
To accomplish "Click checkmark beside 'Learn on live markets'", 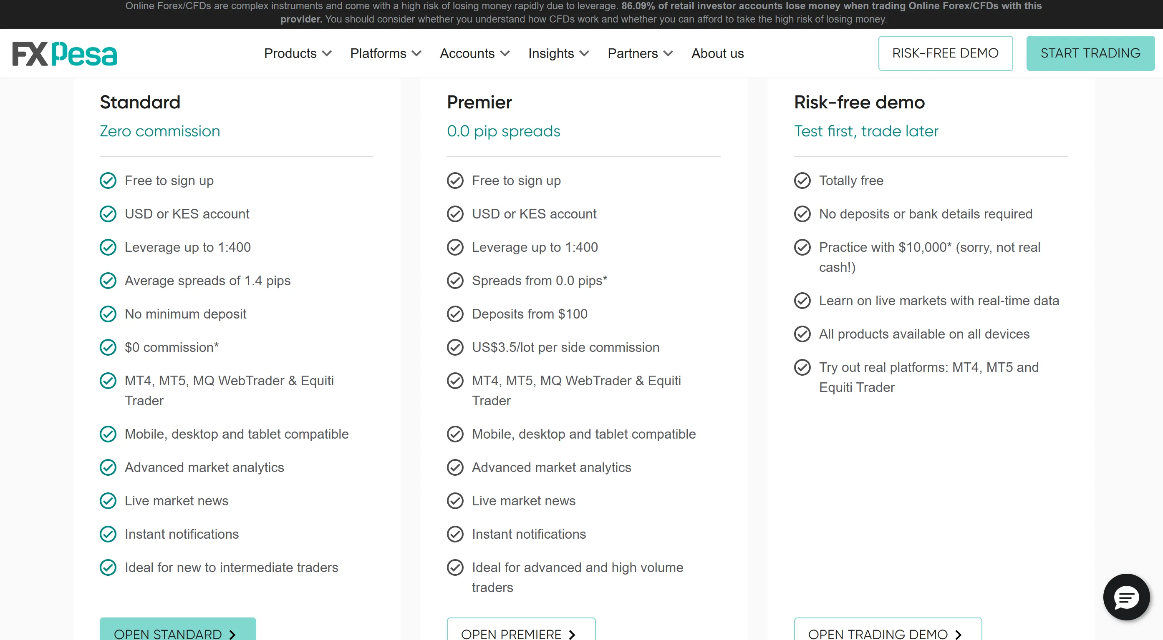I will pos(802,300).
